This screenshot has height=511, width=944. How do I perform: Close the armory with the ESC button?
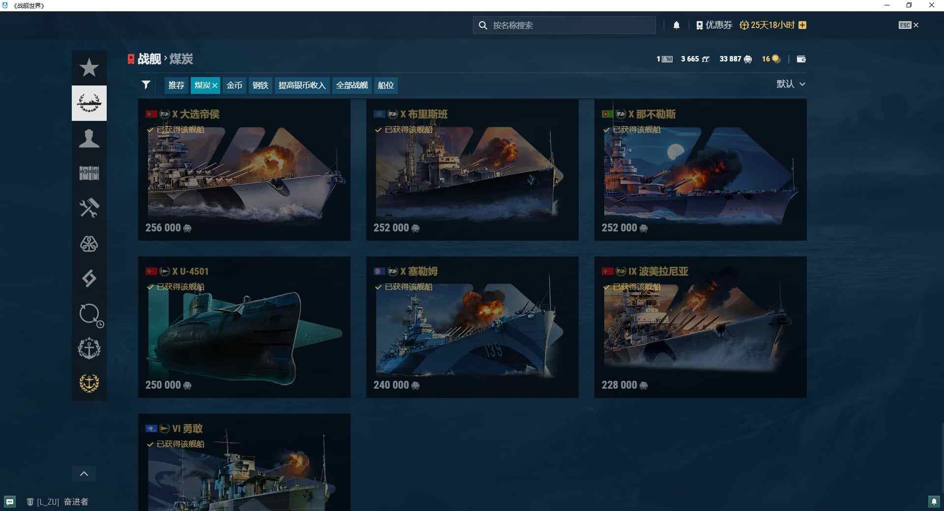[908, 25]
